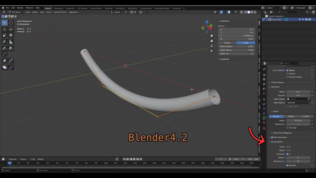Click the Taper Object eyedropper icon

pyautogui.click(x=308, y=99)
